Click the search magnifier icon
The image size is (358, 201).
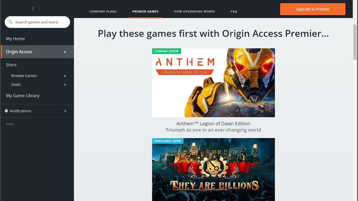pyautogui.click(x=11, y=22)
